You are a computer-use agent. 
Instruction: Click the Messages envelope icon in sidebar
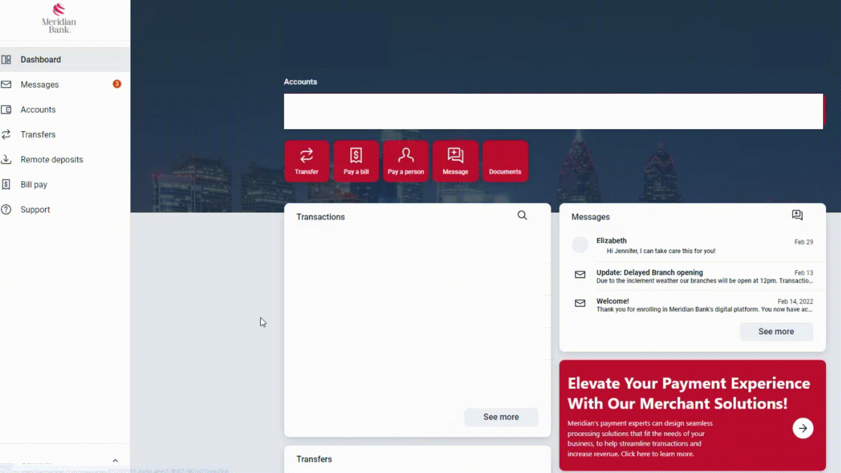point(6,85)
